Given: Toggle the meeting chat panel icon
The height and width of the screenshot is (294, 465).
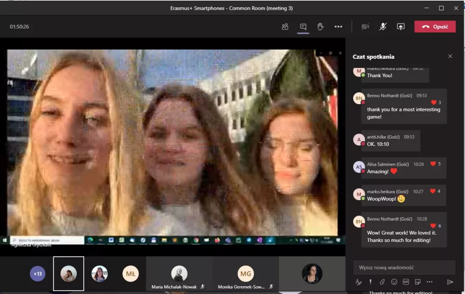Looking at the screenshot, I should 303,27.
